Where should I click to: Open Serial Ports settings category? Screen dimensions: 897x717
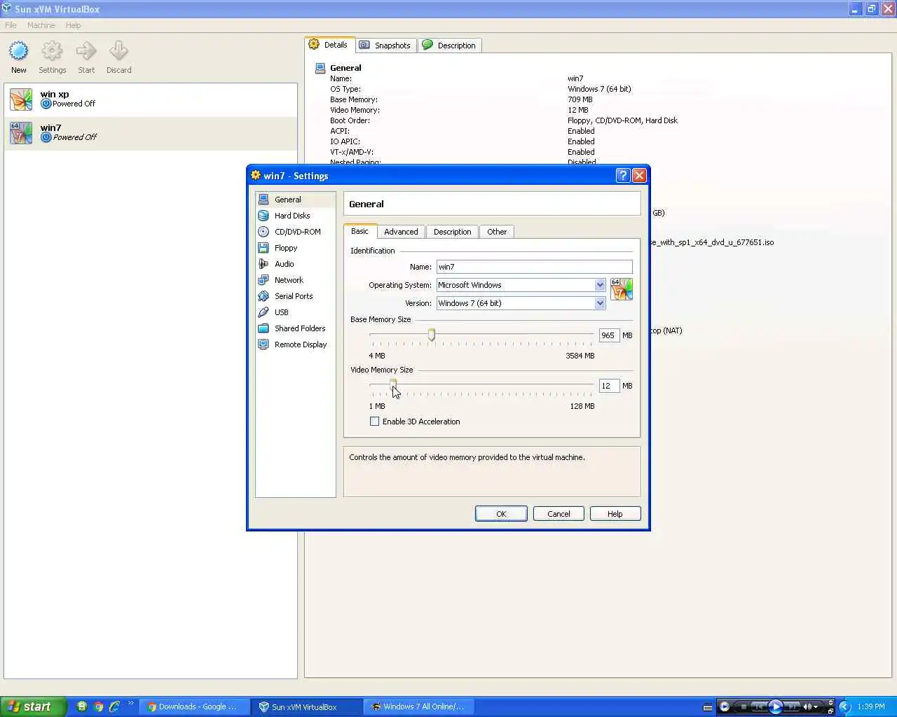tap(295, 296)
